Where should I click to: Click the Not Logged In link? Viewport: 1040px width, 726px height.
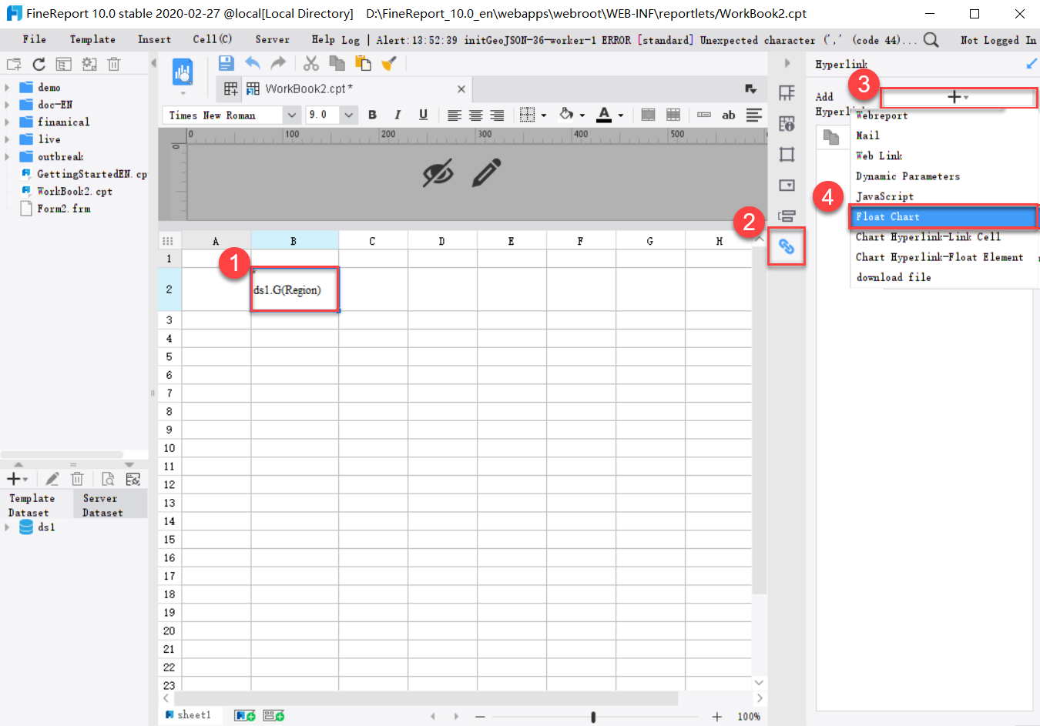point(998,39)
